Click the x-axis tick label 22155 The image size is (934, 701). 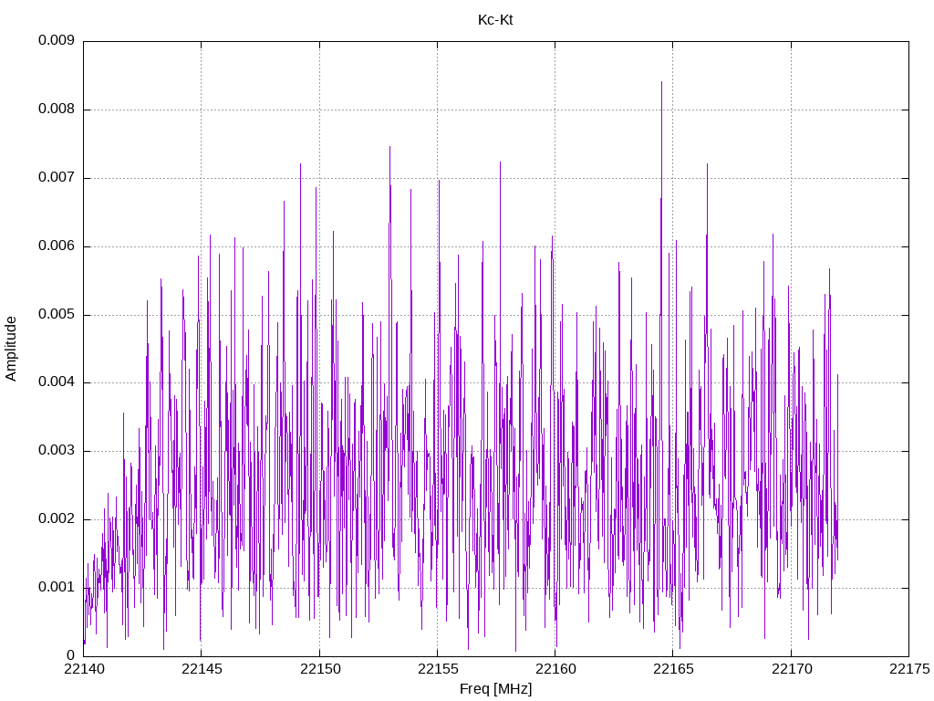pos(437,669)
